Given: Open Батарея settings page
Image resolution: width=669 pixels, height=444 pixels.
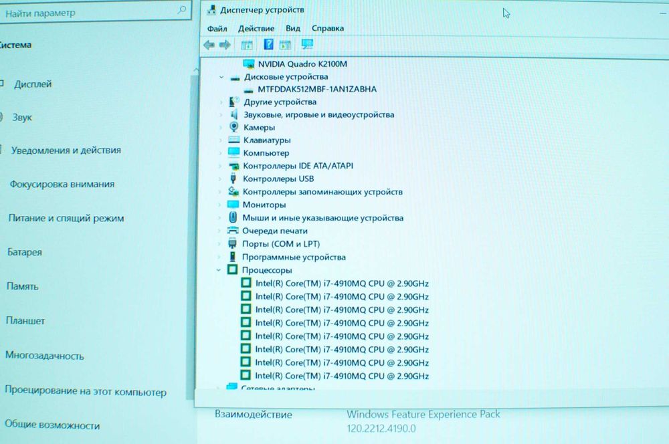Looking at the screenshot, I should click(x=25, y=252).
